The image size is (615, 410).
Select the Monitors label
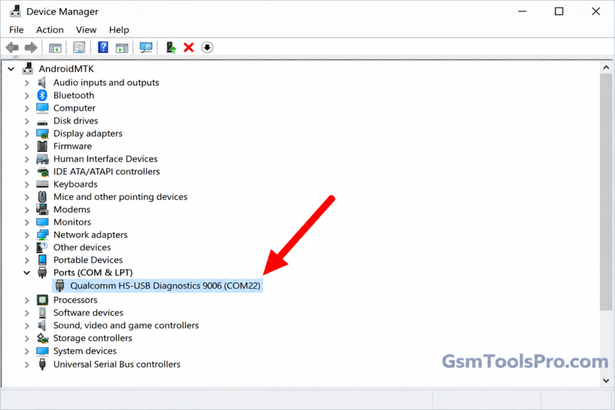(x=72, y=222)
